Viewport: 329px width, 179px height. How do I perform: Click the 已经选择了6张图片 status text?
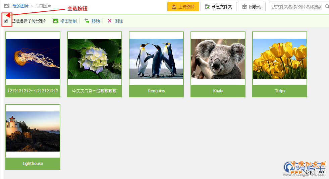pyautogui.click(x=29, y=21)
